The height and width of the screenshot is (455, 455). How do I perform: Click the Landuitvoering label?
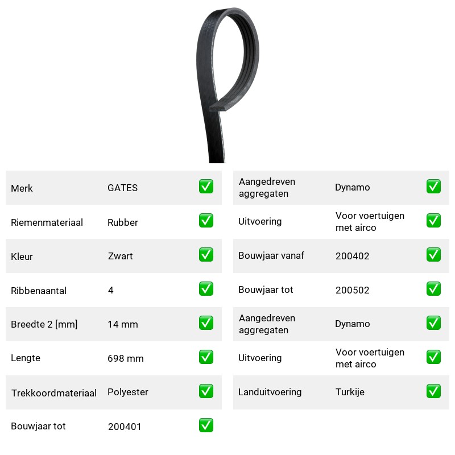[270, 392]
